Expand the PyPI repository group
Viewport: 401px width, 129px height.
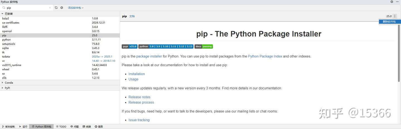tap(3, 88)
